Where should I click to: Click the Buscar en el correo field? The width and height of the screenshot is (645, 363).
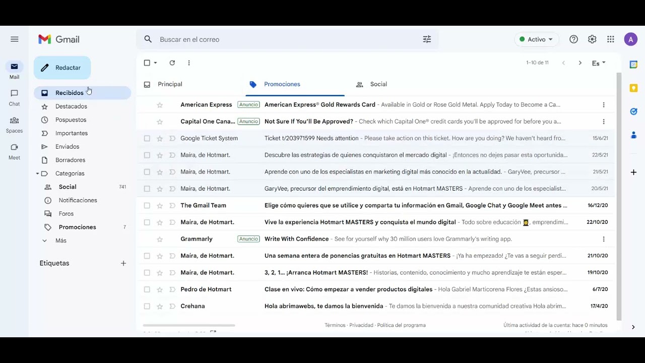pos(287,39)
